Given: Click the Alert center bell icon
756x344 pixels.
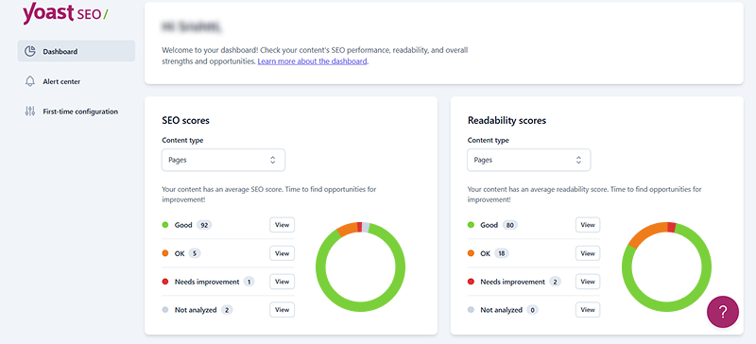Looking at the screenshot, I should 30,81.
